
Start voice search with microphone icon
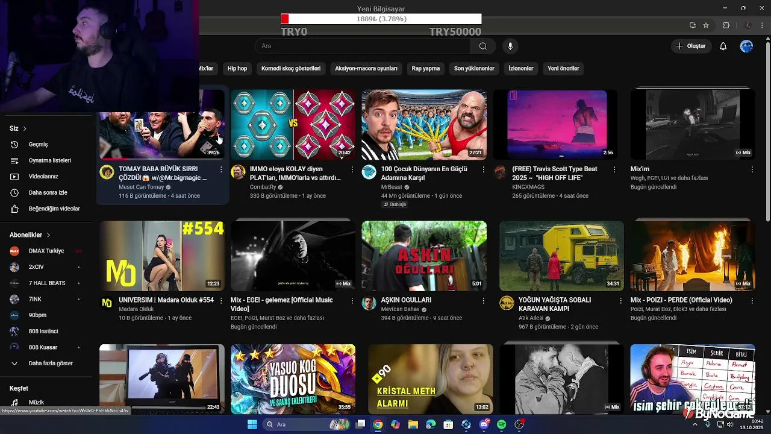510,46
